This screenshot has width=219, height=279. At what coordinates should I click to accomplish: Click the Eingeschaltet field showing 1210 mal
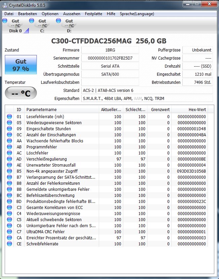tap(198, 74)
